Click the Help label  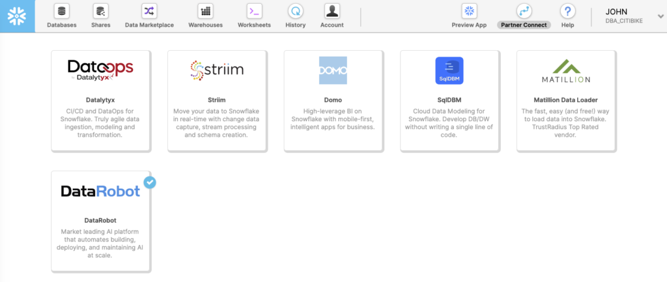pos(567,25)
